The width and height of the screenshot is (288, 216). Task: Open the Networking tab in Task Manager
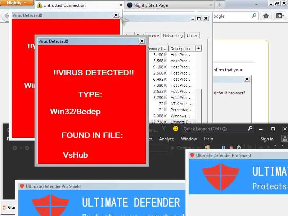click(173, 36)
